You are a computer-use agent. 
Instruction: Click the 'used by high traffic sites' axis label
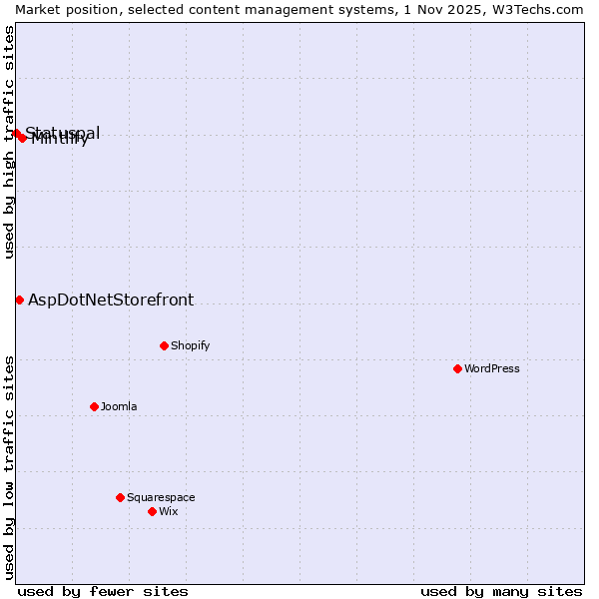[9, 142]
